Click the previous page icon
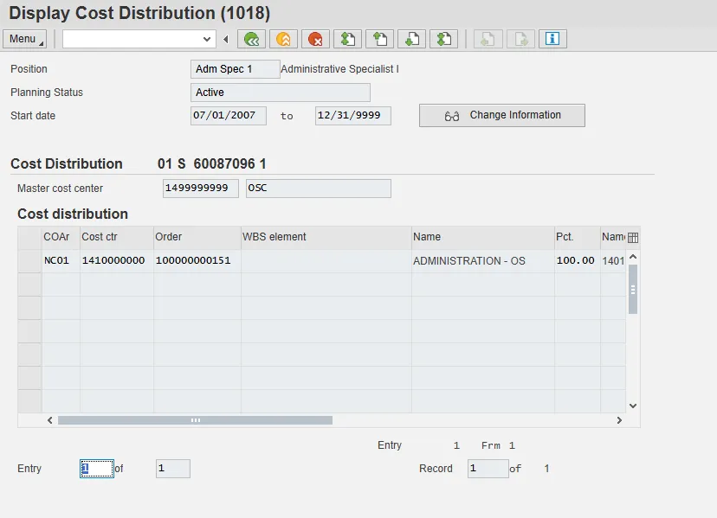The height and width of the screenshot is (518, 717). click(x=379, y=39)
